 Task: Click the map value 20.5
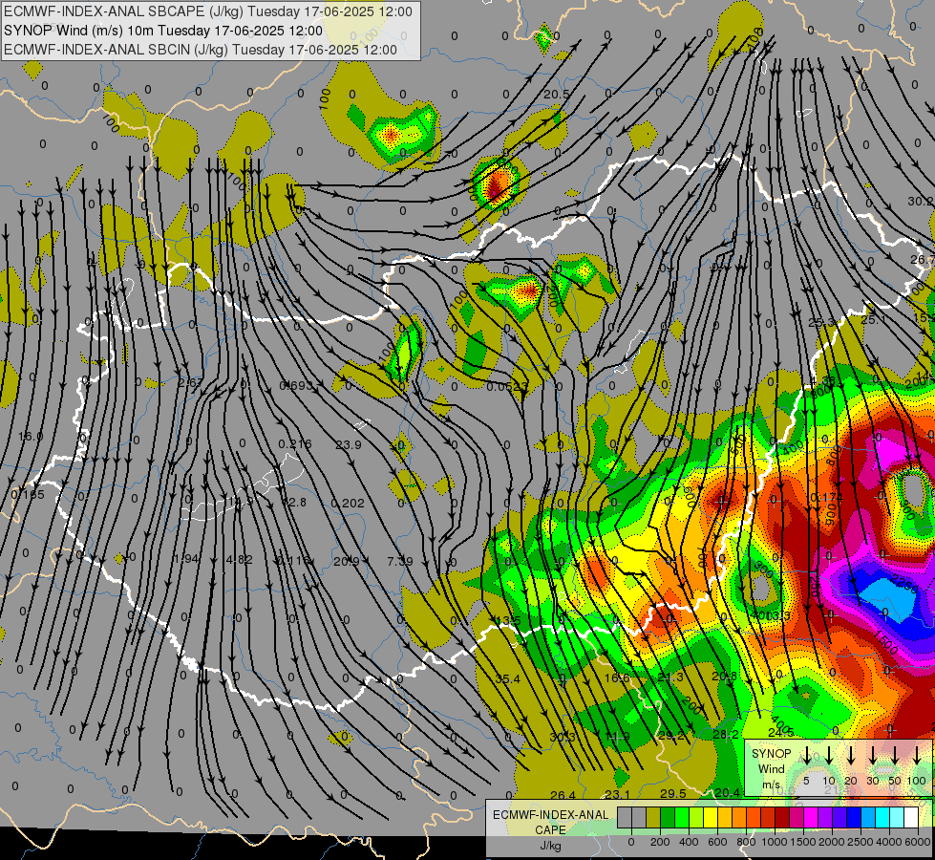(556, 94)
